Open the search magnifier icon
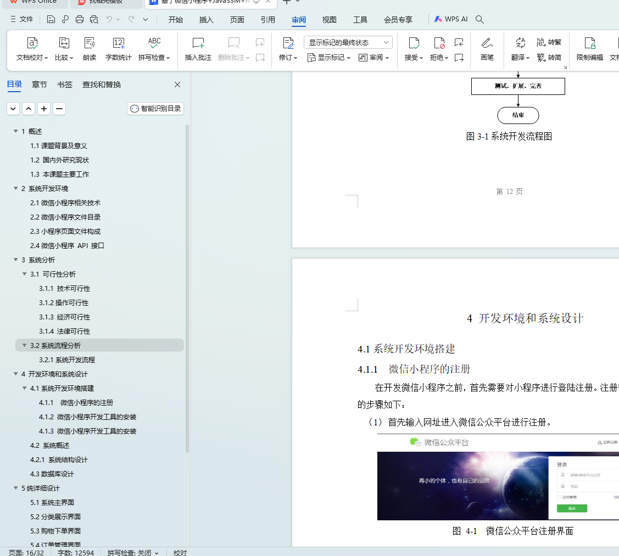The image size is (619, 556). [x=479, y=19]
